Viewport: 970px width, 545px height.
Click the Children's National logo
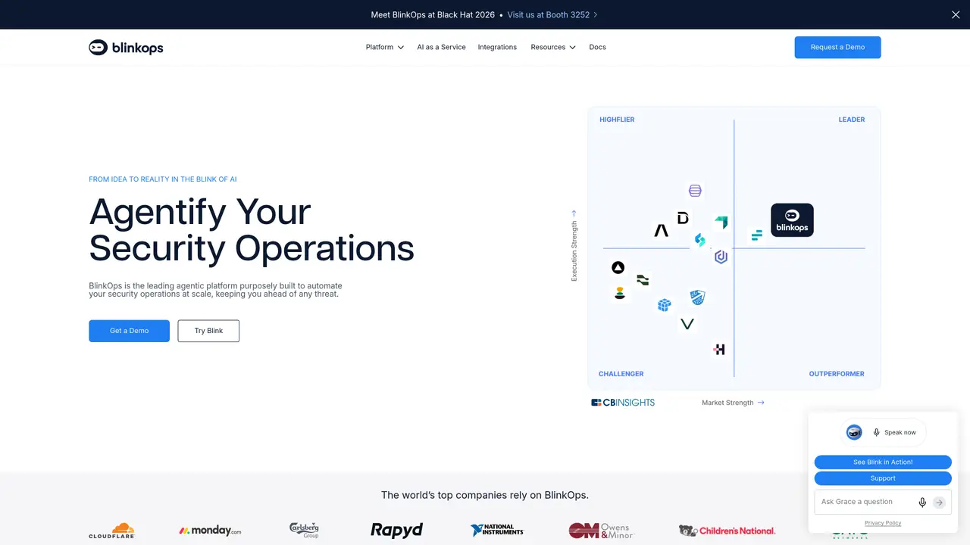coord(727,531)
